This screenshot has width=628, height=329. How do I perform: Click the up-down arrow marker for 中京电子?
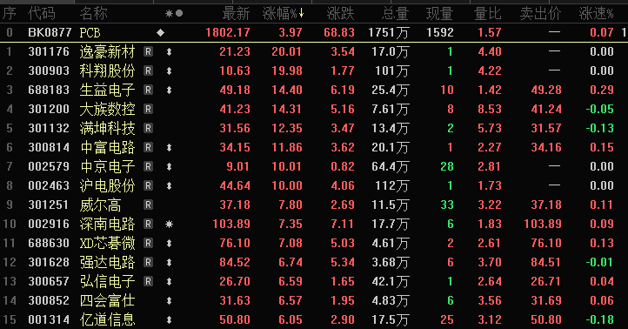[169, 167]
